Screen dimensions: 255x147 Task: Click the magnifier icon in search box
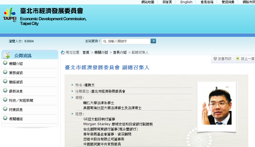(x=105, y=42)
